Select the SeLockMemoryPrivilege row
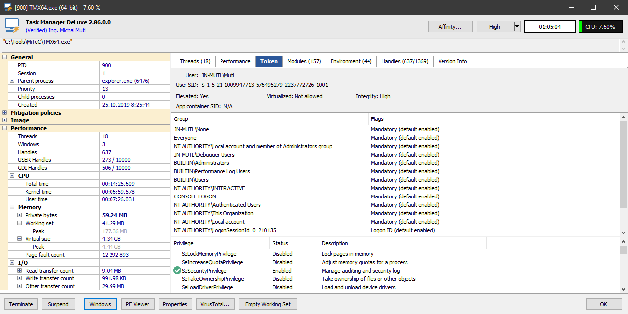The width and height of the screenshot is (628, 314). coord(395,254)
